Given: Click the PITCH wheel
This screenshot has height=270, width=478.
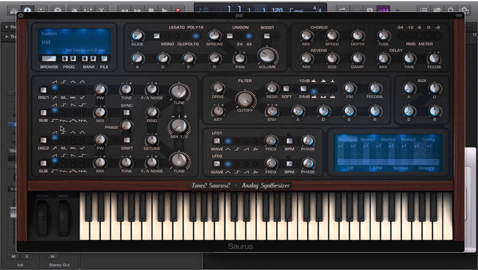Looking at the screenshot, I should click(x=43, y=218).
